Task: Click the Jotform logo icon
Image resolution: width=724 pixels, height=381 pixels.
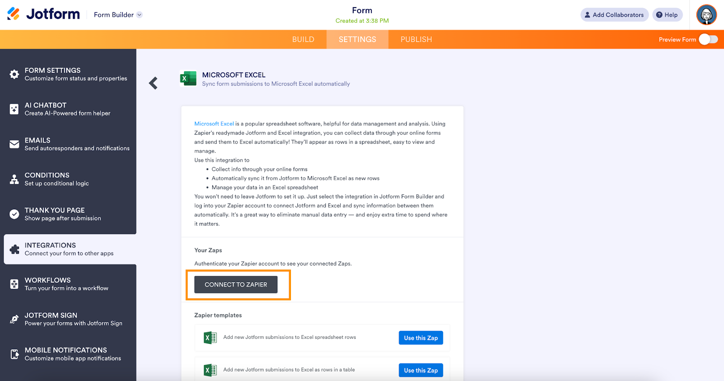Action: (x=14, y=14)
